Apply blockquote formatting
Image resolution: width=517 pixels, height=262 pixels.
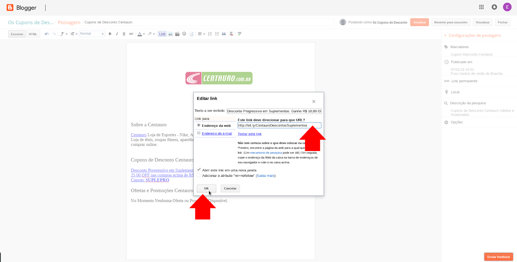(224, 34)
